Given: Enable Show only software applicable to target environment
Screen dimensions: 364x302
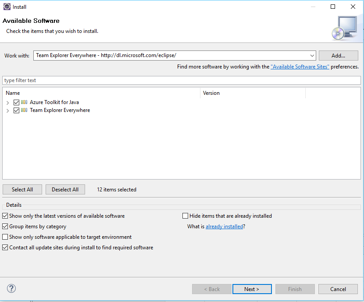Looking at the screenshot, I should [5, 237].
